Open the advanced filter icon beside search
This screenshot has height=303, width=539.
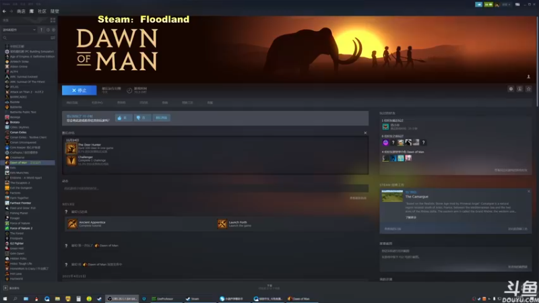tap(53, 38)
